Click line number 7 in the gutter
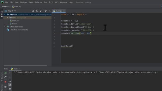Viewport: 162px width, 91px height. pos(54,33)
